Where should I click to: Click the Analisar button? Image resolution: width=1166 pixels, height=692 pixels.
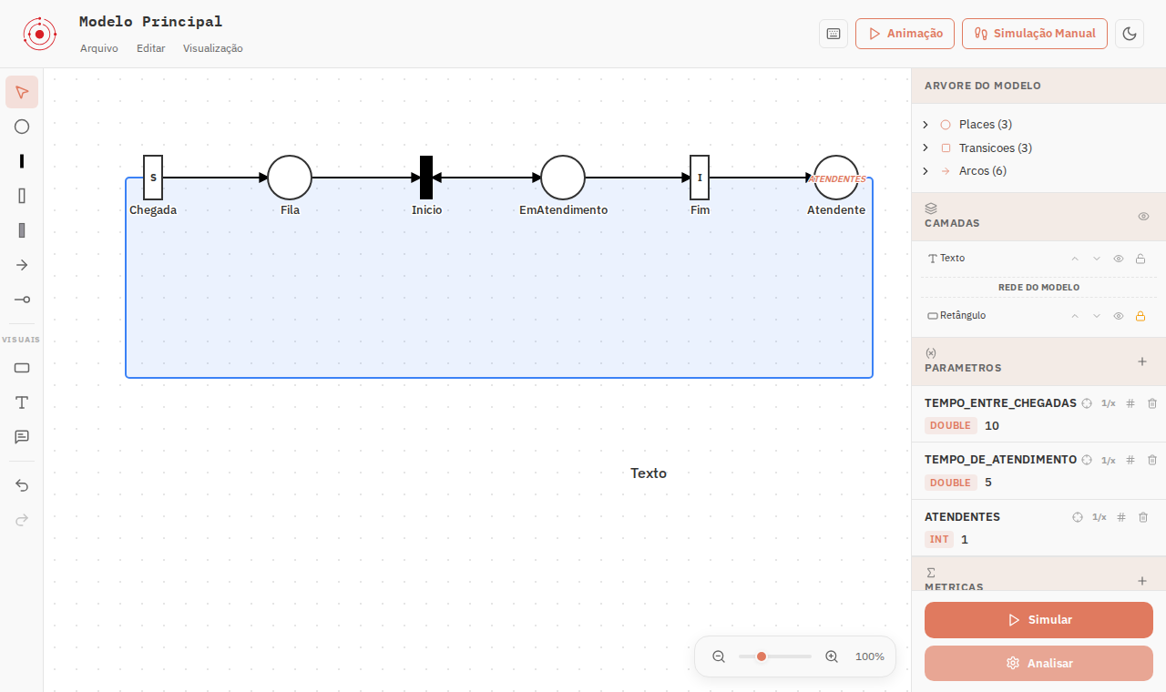[x=1038, y=664]
